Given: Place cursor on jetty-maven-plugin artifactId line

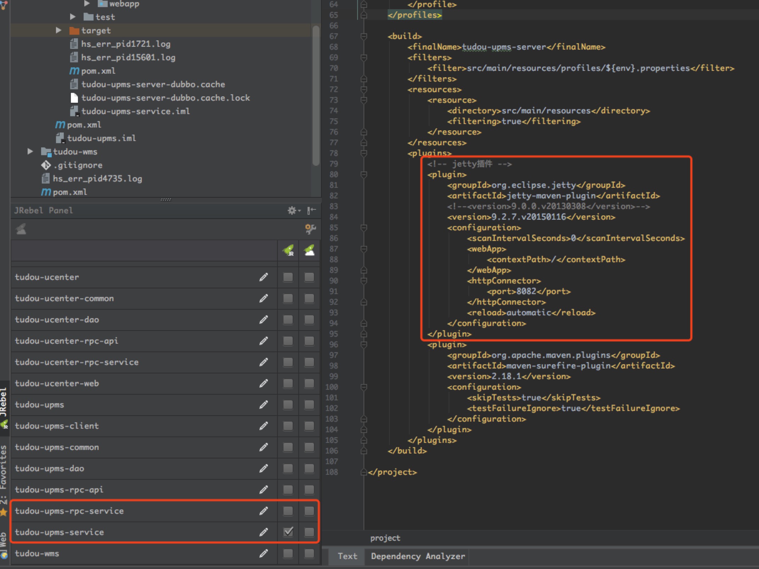Looking at the screenshot, I should click(553, 196).
